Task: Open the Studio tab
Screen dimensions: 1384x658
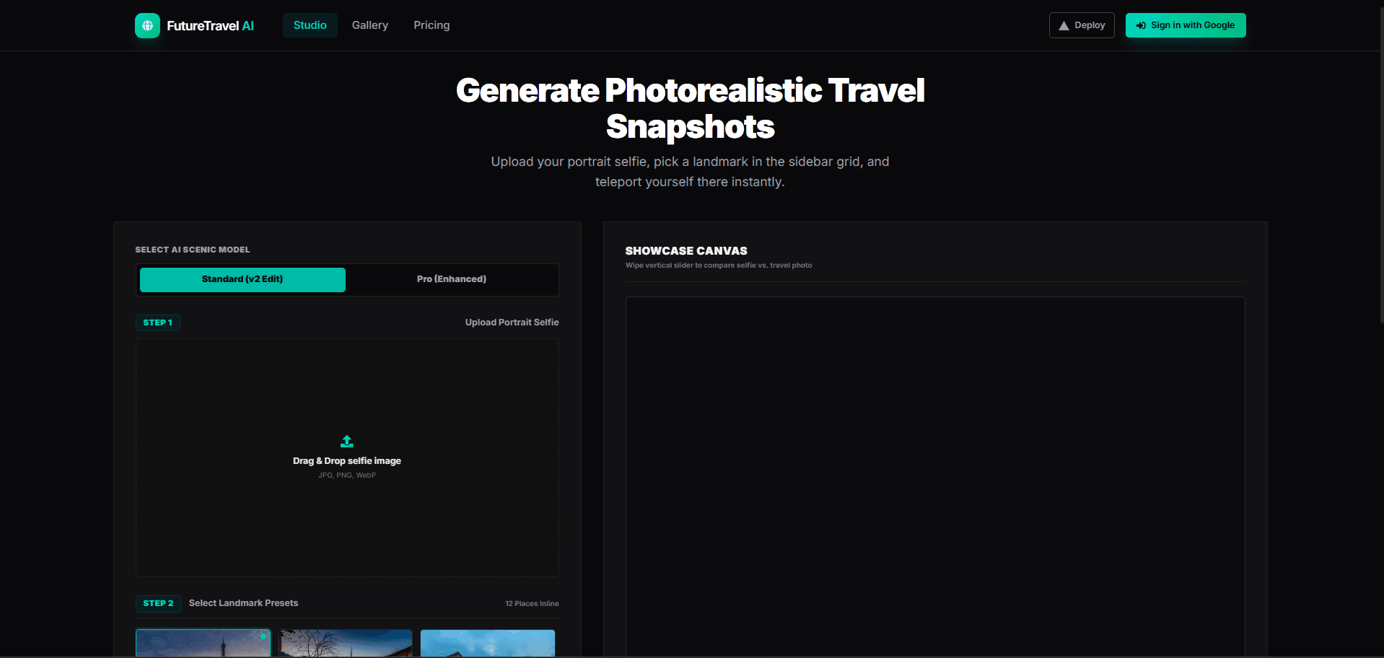Action: pyautogui.click(x=310, y=25)
